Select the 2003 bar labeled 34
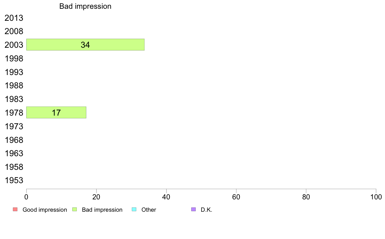 coord(86,44)
